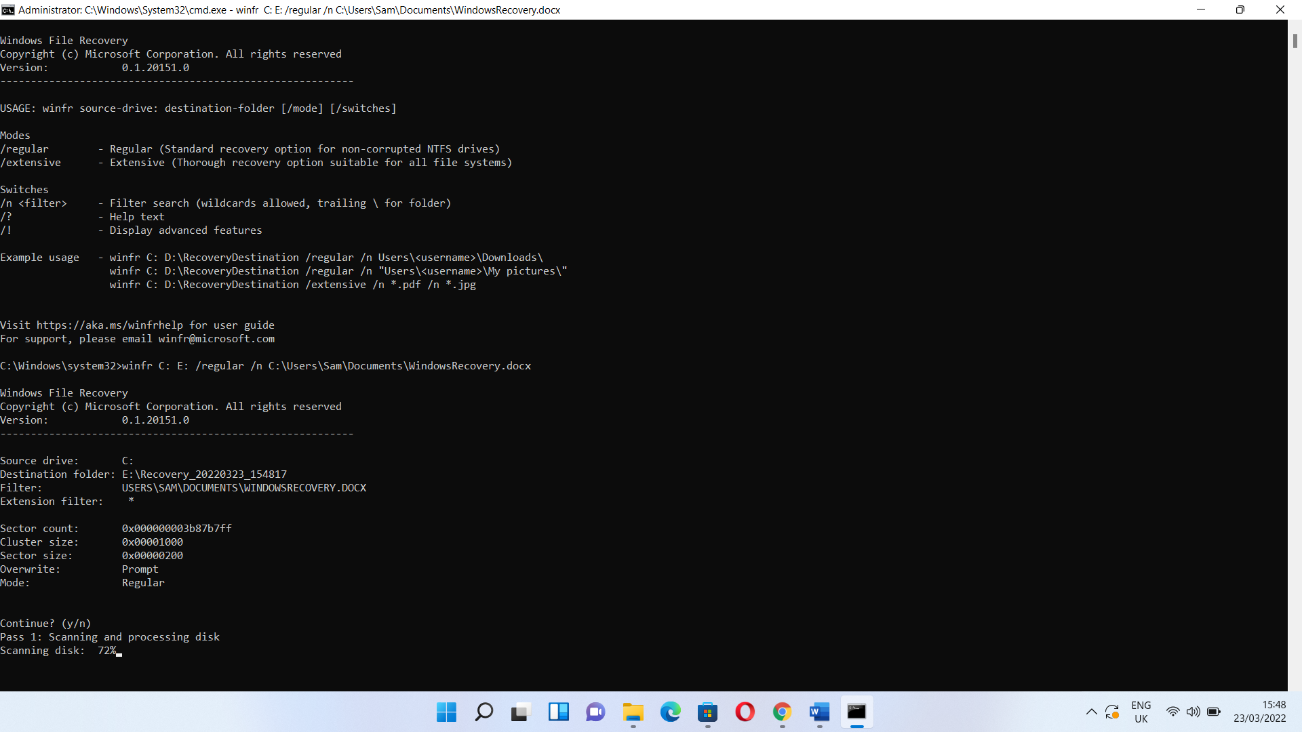Open the sync update tray icon

pyautogui.click(x=1112, y=712)
